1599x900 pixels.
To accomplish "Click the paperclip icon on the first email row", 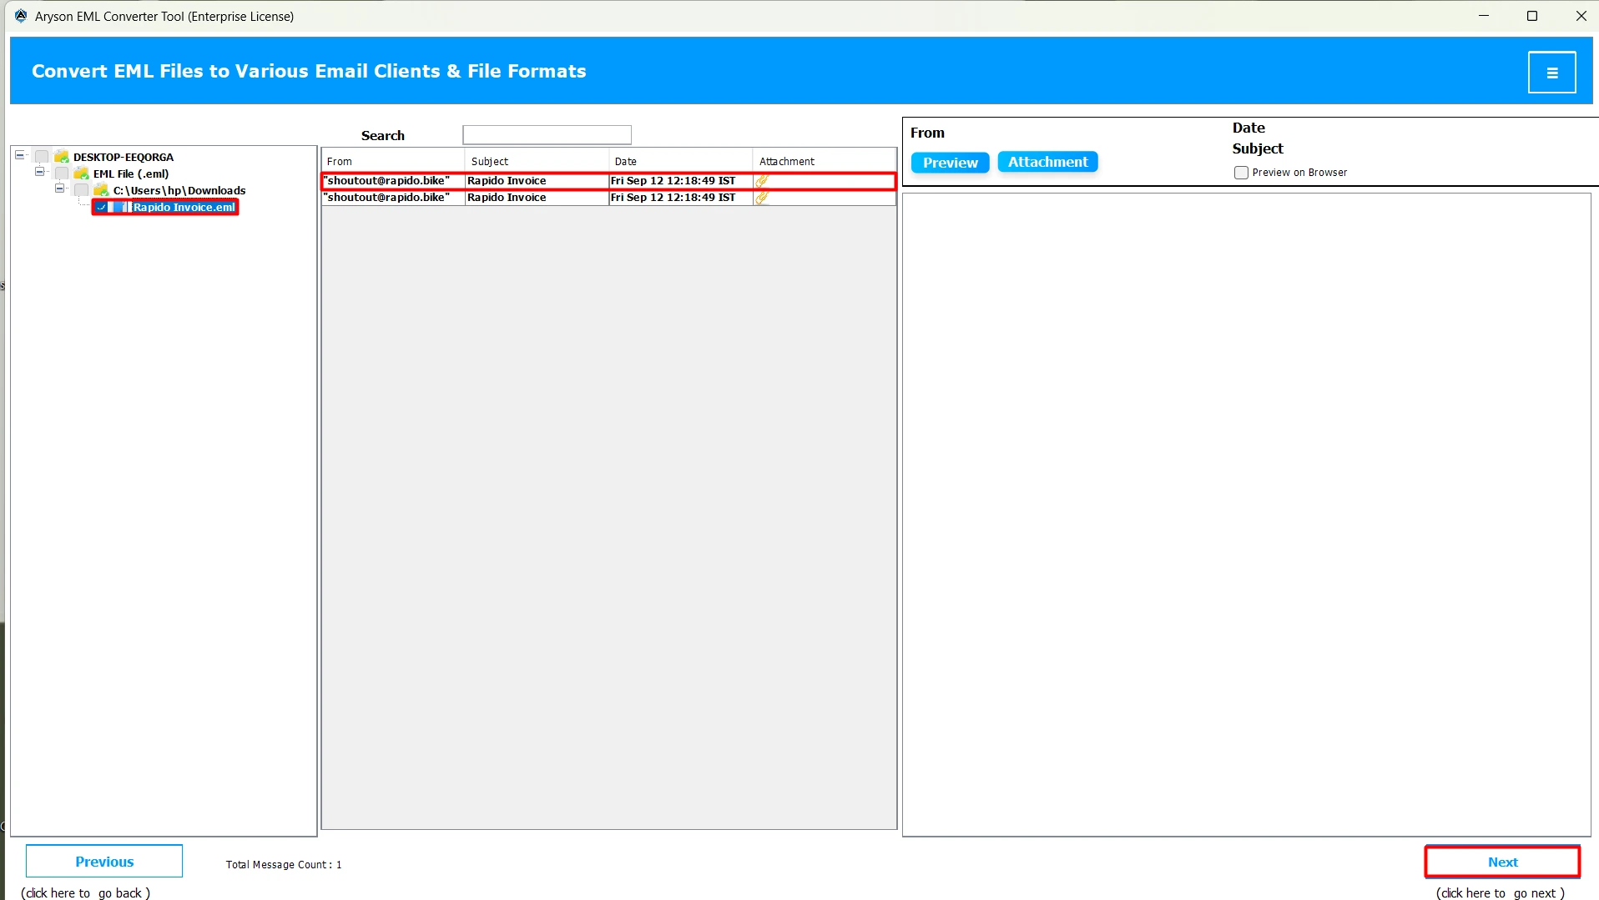I will point(762,180).
